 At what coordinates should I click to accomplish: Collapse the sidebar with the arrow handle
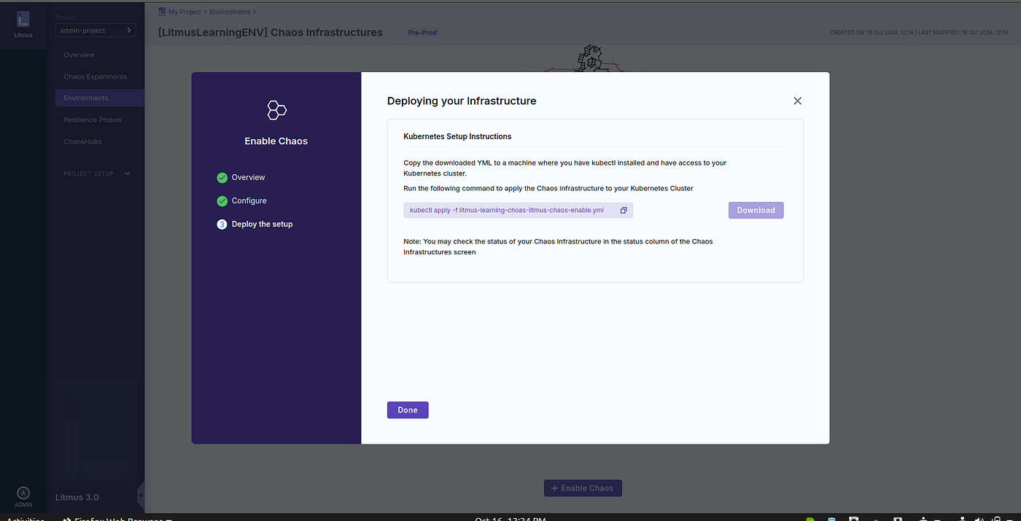[x=141, y=495]
